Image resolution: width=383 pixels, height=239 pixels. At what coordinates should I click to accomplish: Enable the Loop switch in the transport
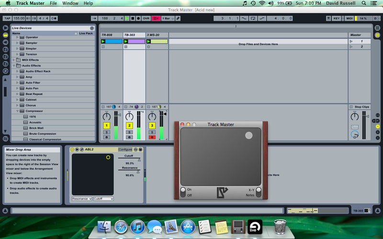[253, 18]
